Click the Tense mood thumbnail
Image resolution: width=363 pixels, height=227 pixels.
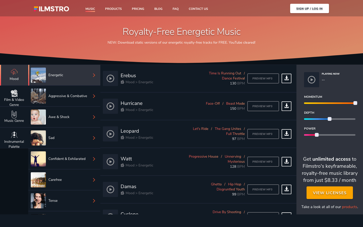(x=38, y=201)
